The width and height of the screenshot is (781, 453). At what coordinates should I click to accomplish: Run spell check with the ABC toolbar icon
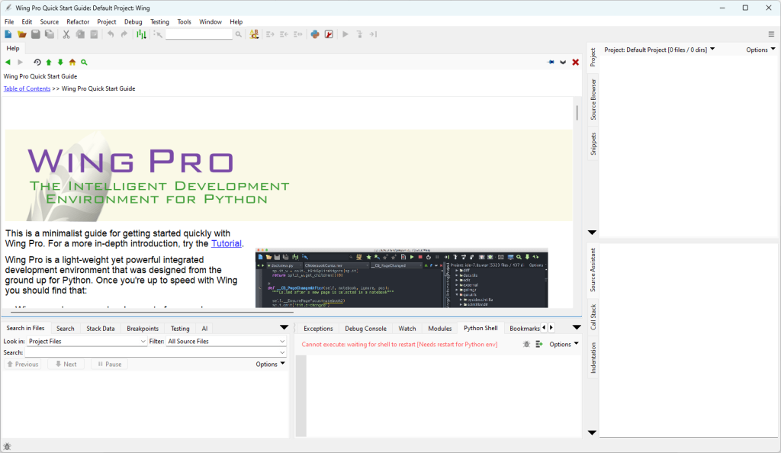pyautogui.click(x=254, y=34)
